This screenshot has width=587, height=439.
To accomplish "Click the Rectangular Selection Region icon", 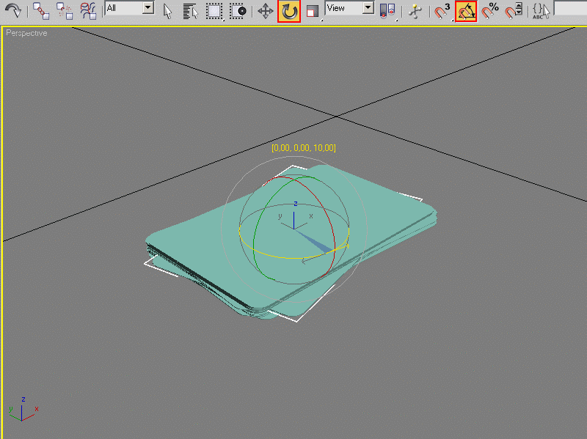I will [214, 11].
